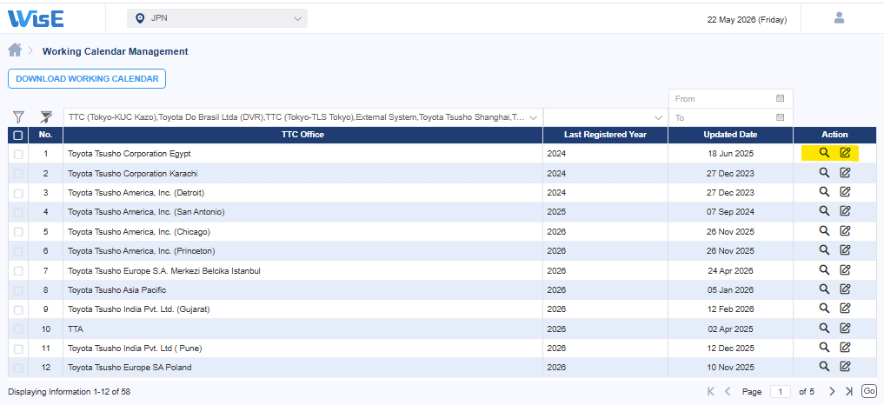
Task: View Gujarat office calendar
Action: pyautogui.click(x=824, y=308)
